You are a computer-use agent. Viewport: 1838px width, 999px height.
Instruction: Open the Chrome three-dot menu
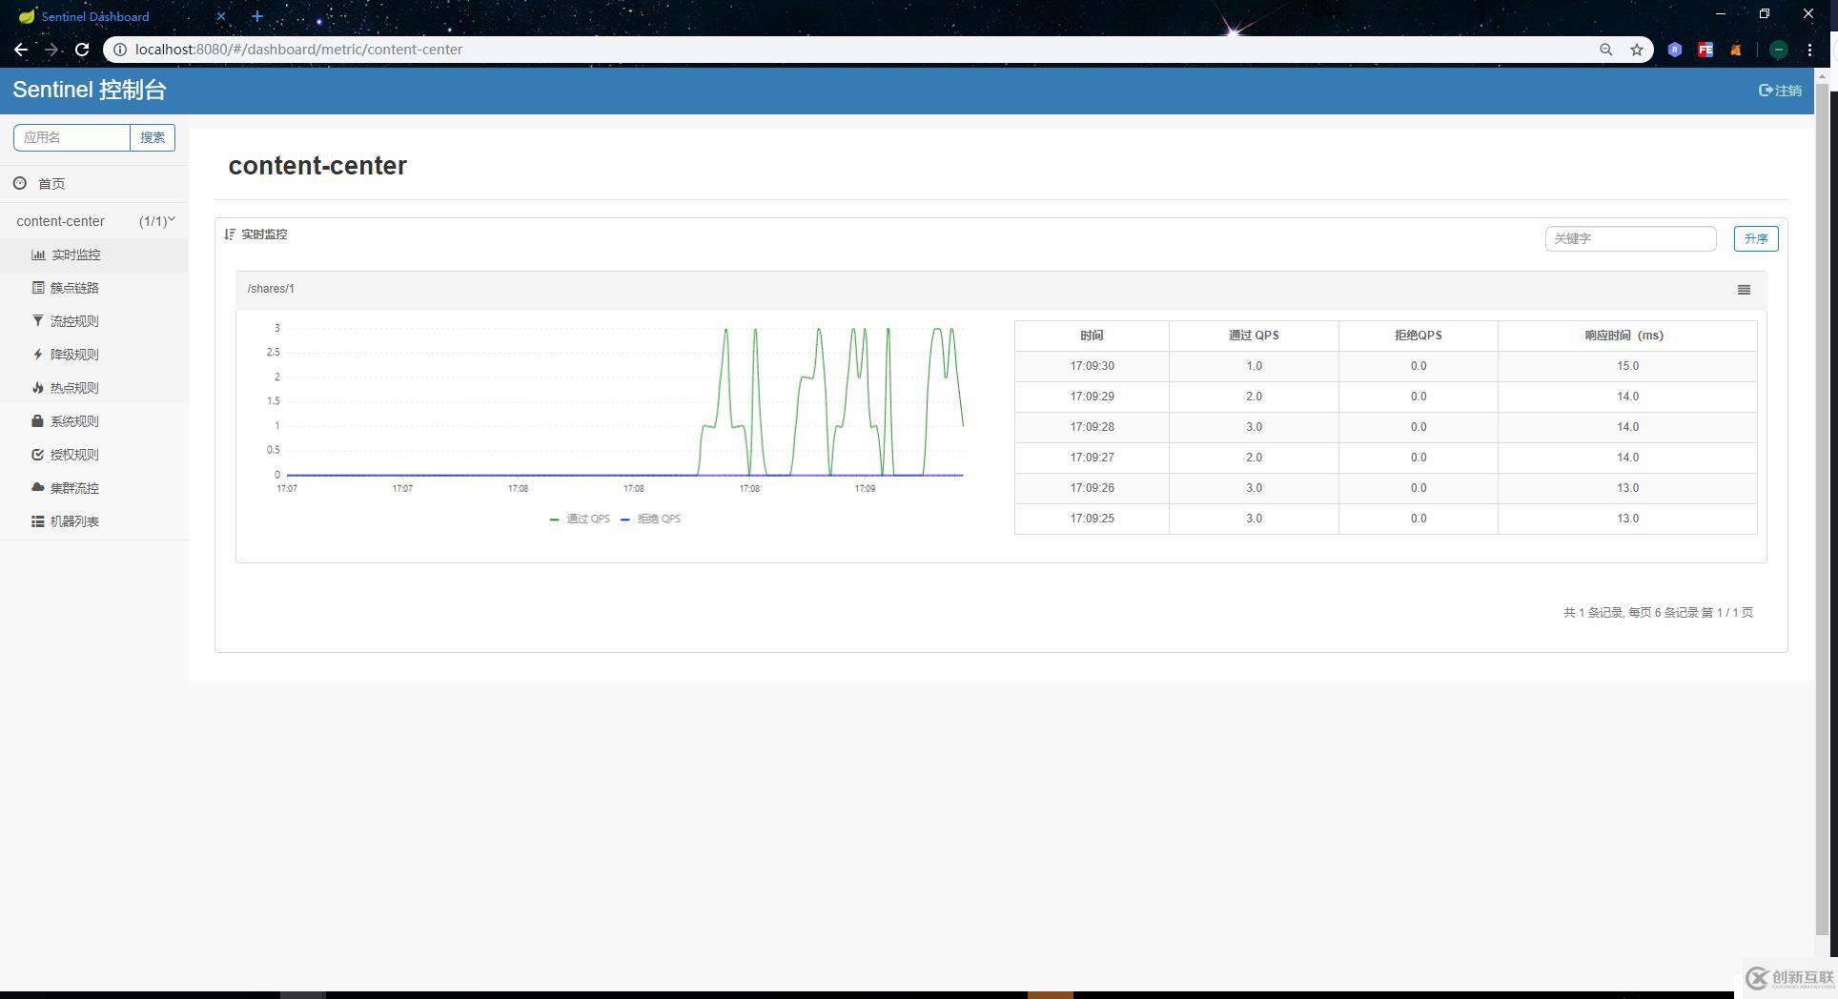click(1809, 50)
